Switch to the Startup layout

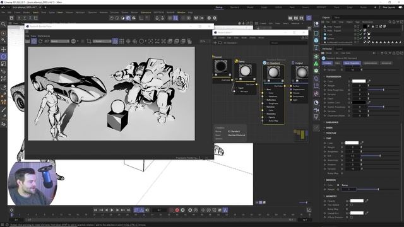click(219, 8)
